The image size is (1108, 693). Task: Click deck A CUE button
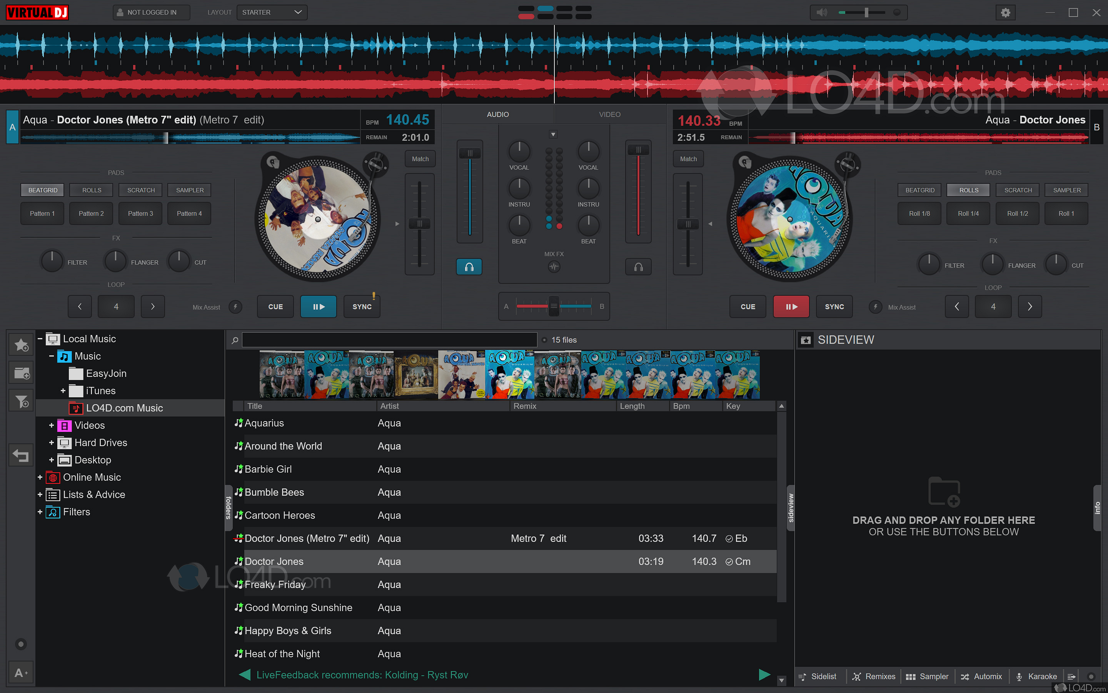[275, 307]
